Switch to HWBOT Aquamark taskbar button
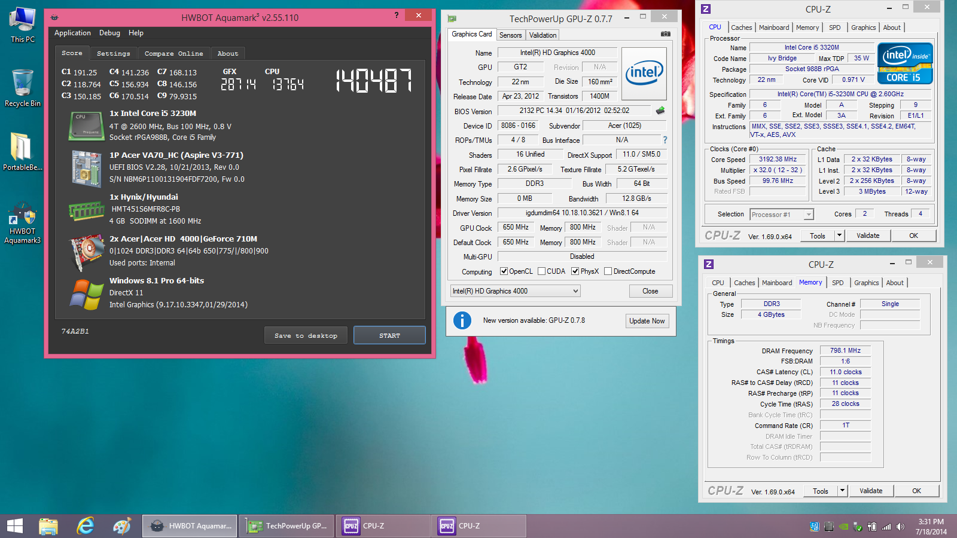The width and height of the screenshot is (957, 538). point(190,526)
